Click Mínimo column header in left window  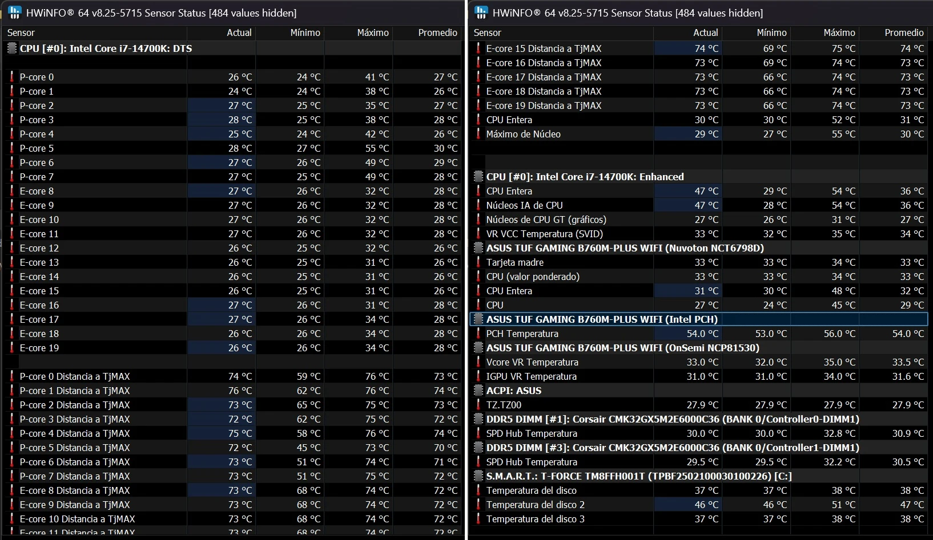tap(290, 33)
